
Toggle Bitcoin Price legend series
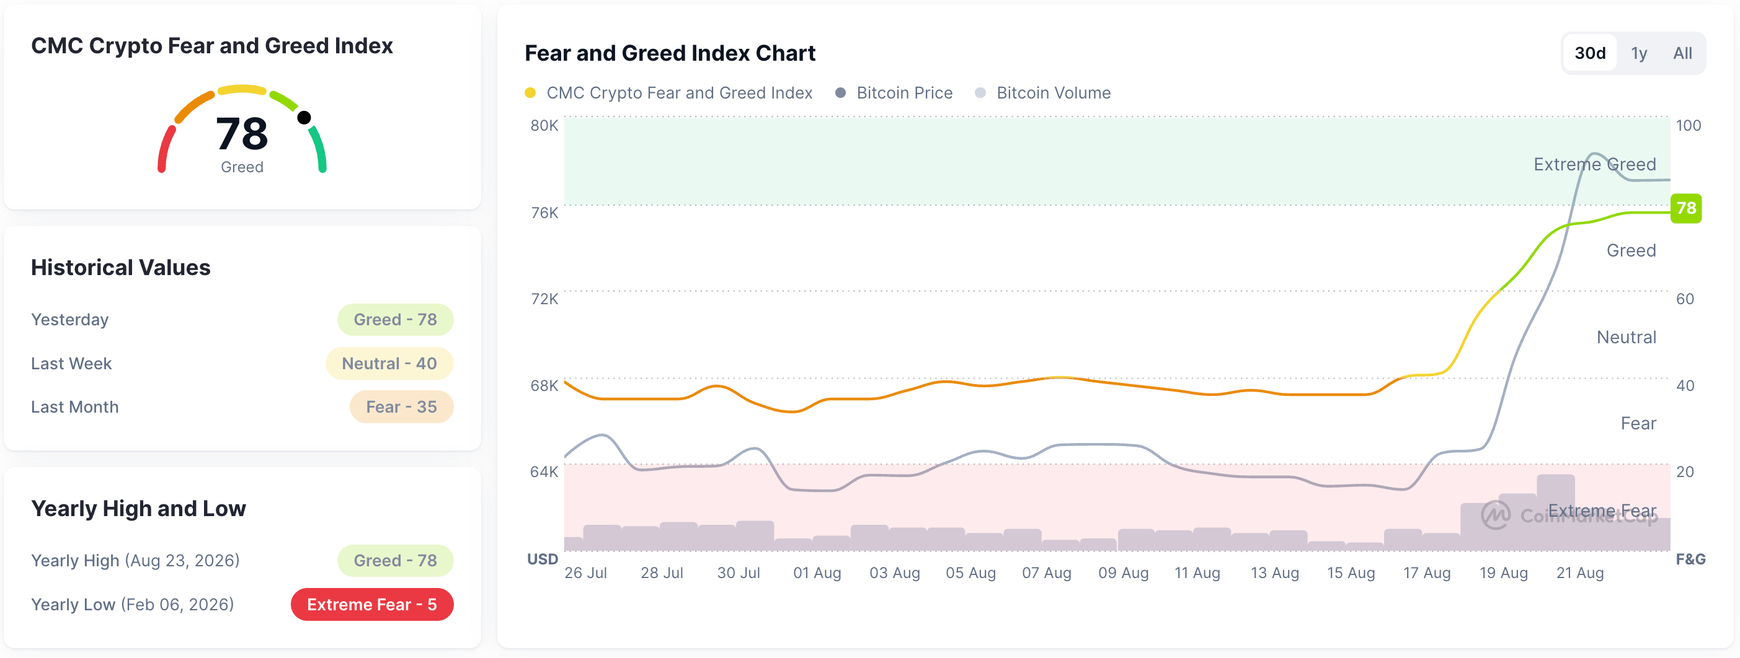[x=894, y=92]
